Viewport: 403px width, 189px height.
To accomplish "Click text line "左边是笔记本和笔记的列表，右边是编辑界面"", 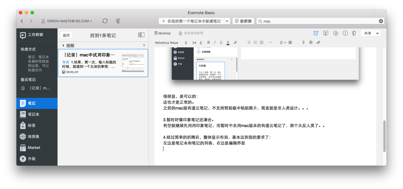I will (204, 143).
